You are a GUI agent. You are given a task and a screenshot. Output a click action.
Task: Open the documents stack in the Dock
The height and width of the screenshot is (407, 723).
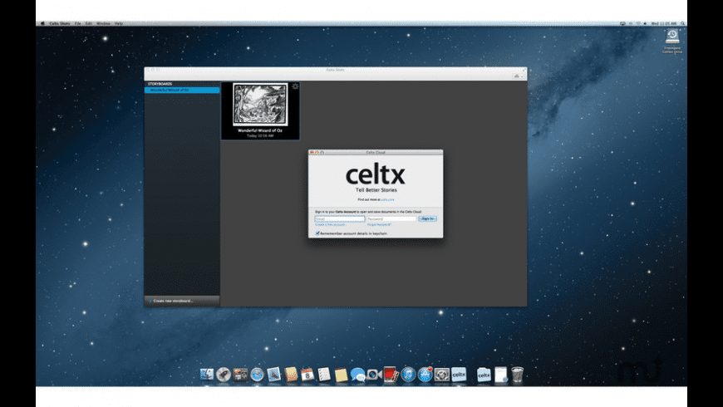coord(501,375)
